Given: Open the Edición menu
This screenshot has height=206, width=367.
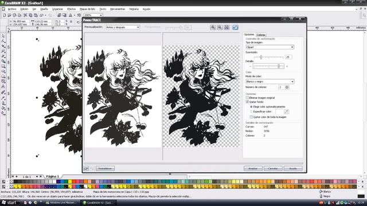Looking at the screenshot, I should (x=24, y=9).
